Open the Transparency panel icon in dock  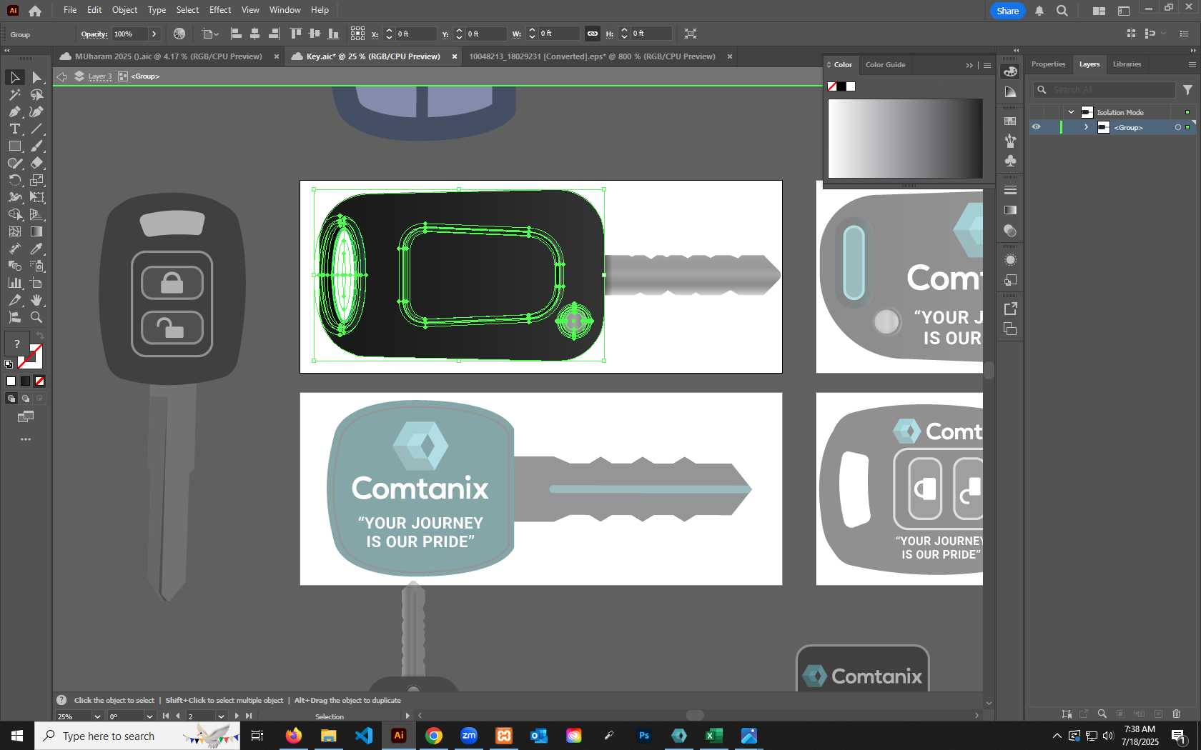tap(1010, 231)
